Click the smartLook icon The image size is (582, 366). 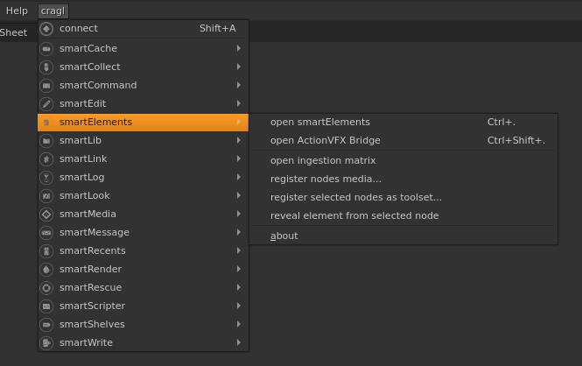click(46, 195)
